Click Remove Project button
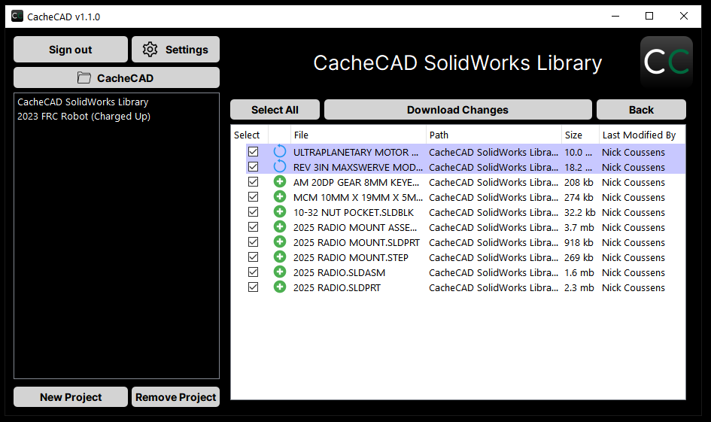Image resolution: width=711 pixels, height=422 pixels. (175, 397)
